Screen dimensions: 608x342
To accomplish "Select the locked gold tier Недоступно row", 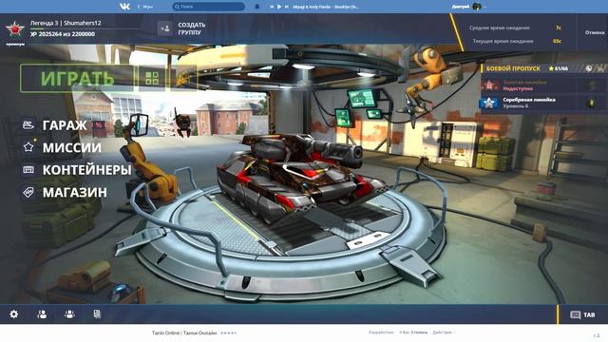I will pyautogui.click(x=543, y=85).
